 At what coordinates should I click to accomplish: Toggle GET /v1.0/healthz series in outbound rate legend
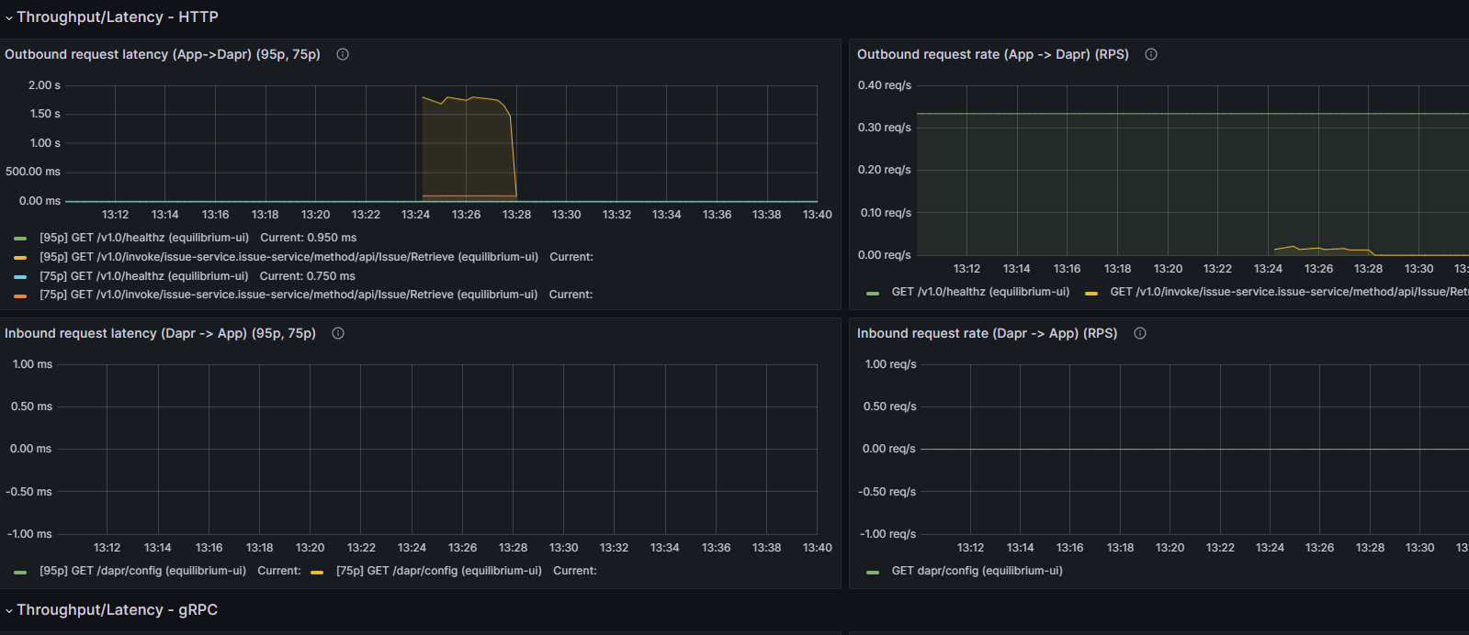[980, 292]
